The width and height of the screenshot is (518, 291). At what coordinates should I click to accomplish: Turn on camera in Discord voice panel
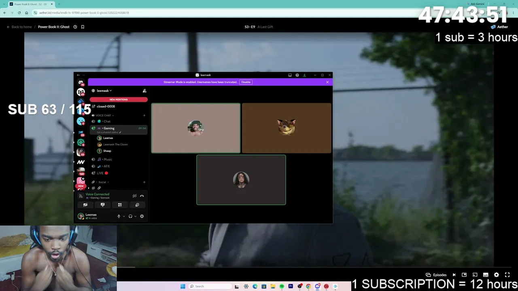[x=85, y=205]
